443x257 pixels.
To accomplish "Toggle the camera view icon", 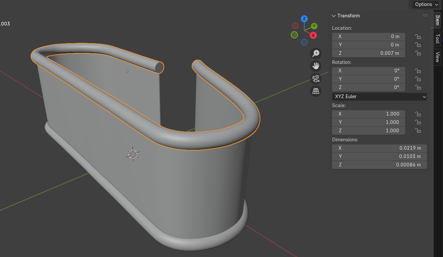I will coord(316,79).
